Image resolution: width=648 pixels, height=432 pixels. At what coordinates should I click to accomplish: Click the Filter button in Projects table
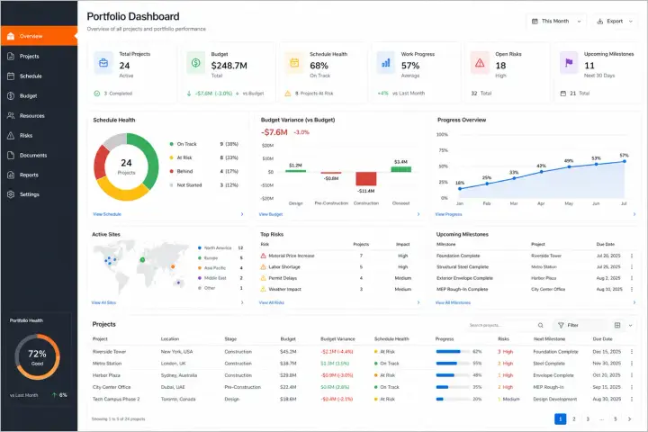(x=568, y=325)
